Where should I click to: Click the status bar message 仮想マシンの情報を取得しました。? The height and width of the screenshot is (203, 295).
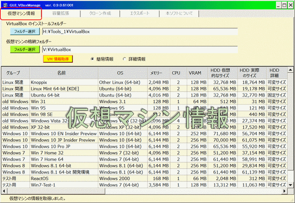click(x=38, y=198)
